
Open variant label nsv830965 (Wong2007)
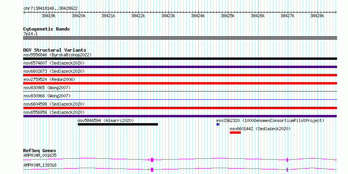point(47,88)
